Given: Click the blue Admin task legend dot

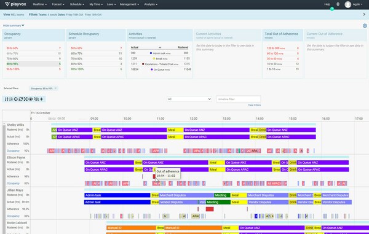Looking at the screenshot, I should (x=151, y=53).
